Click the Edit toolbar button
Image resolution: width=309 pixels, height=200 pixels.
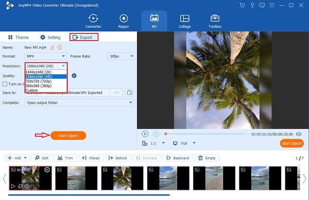[42, 158]
